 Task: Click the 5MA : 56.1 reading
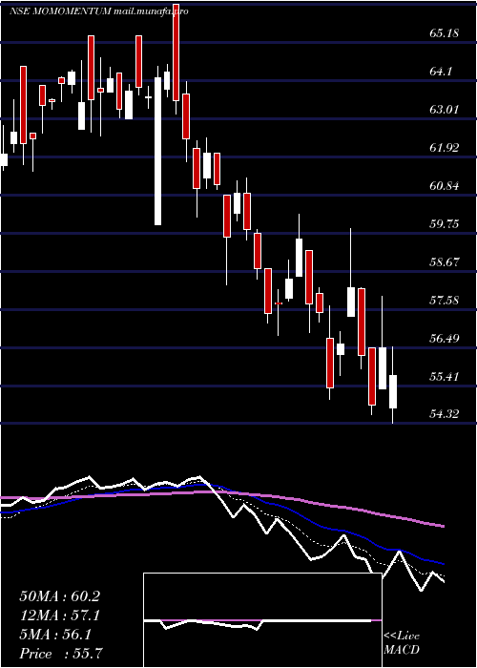(x=55, y=635)
